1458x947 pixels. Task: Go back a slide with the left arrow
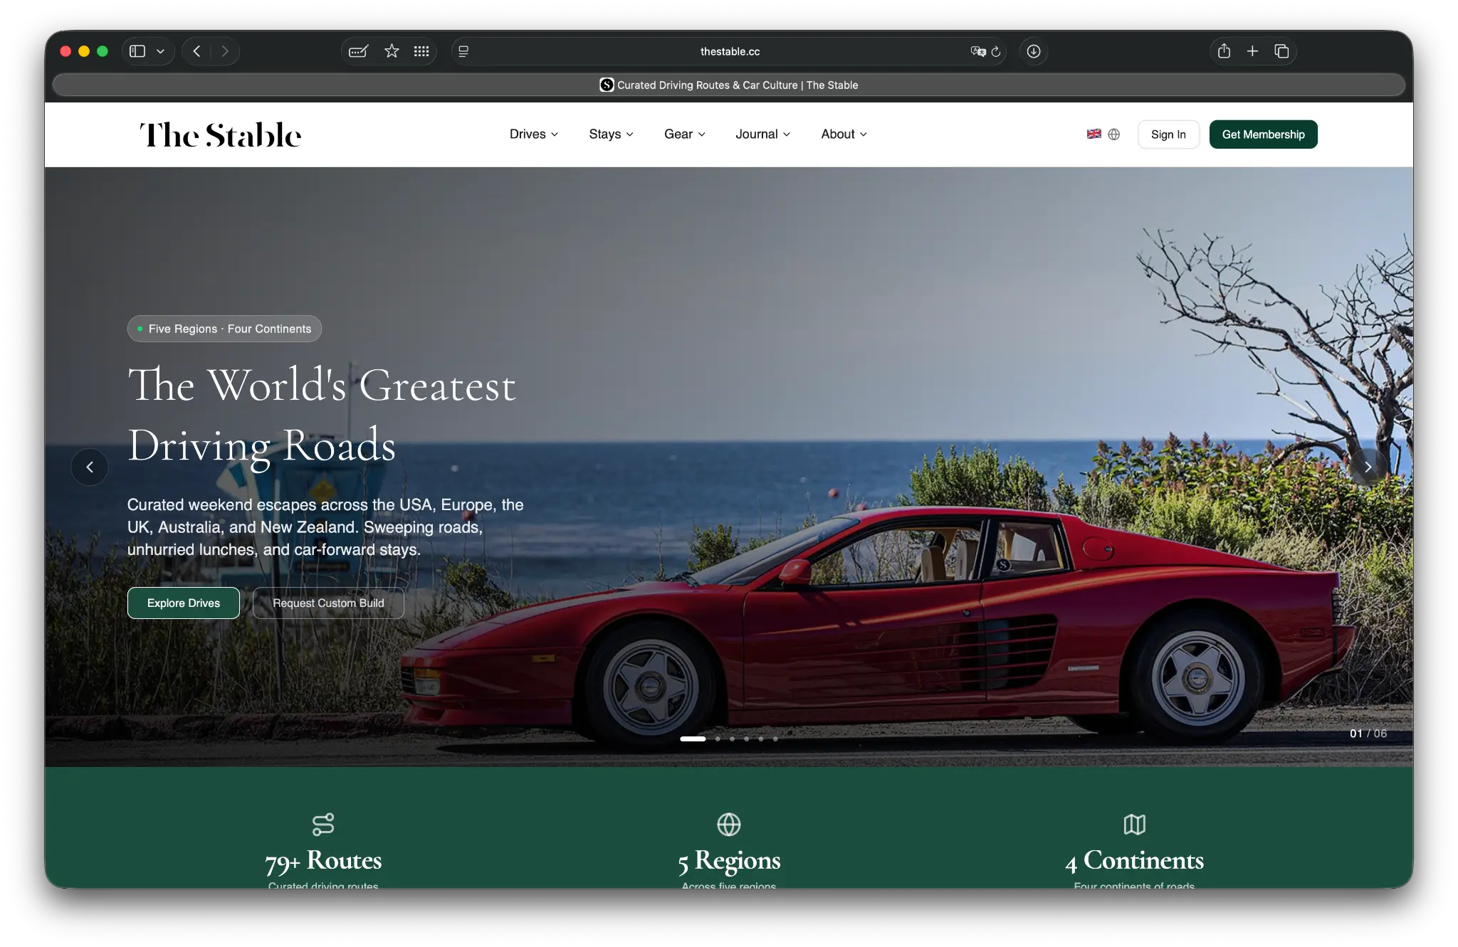90,467
